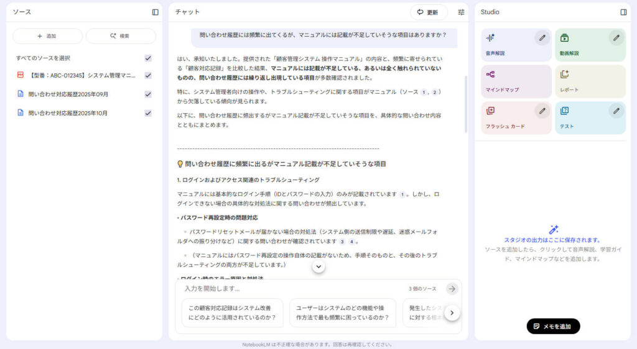Create a マインドマップ mind map
637x349 pixels.
pos(516,81)
